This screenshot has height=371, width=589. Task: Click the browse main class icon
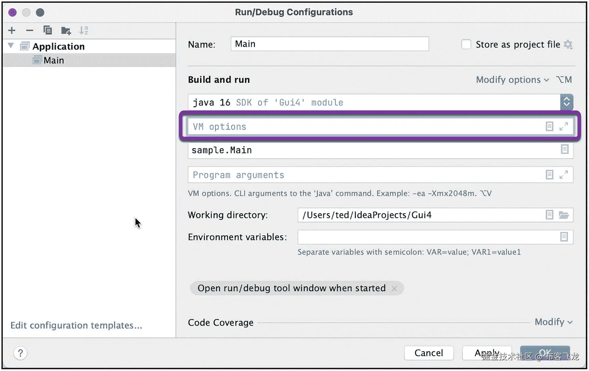[565, 149]
